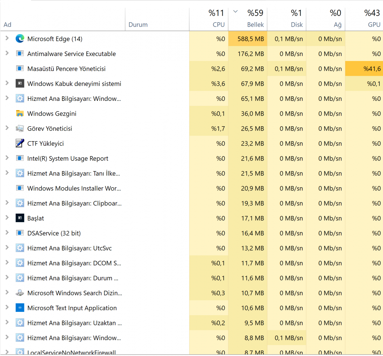Click the Görev Yöneticisi icon
The height and width of the screenshot is (356, 383).
pyautogui.click(x=20, y=129)
